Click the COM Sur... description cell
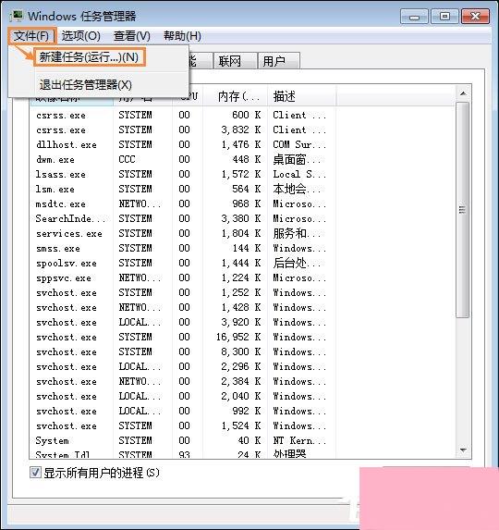This screenshot has height=530, width=499. pos(299,144)
